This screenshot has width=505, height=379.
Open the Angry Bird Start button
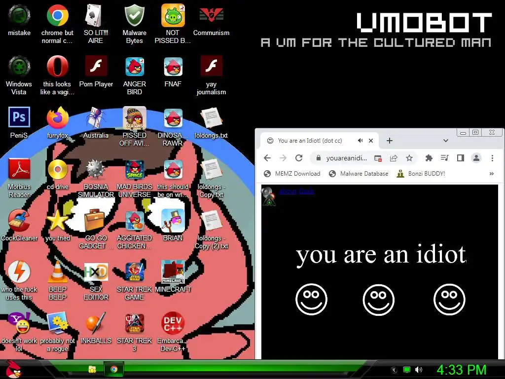(13, 369)
